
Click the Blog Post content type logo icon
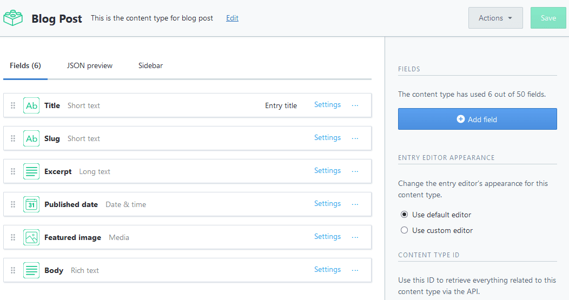pyautogui.click(x=14, y=18)
